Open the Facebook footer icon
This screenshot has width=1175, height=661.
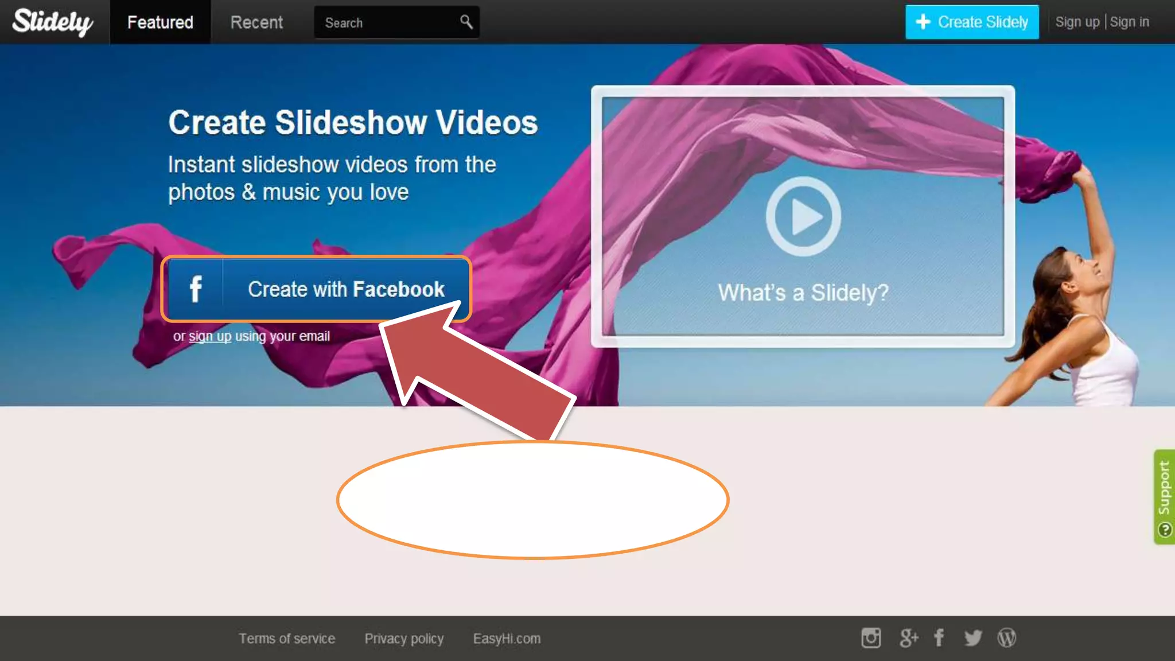point(939,637)
